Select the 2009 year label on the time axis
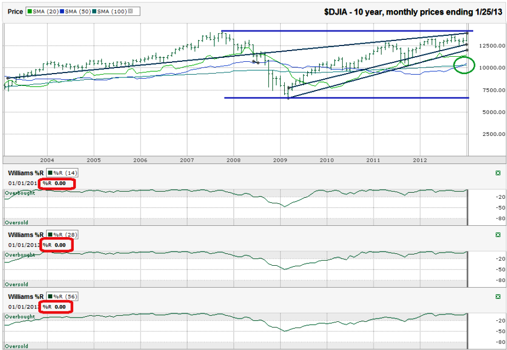 pos(280,160)
